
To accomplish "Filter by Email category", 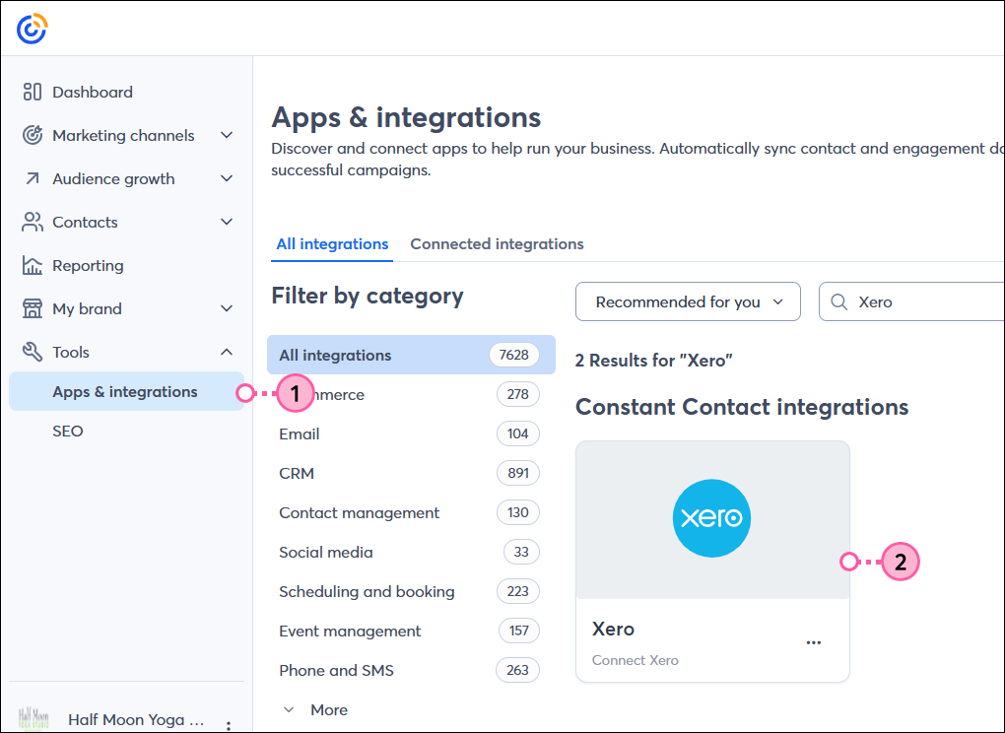I will click(x=300, y=433).
